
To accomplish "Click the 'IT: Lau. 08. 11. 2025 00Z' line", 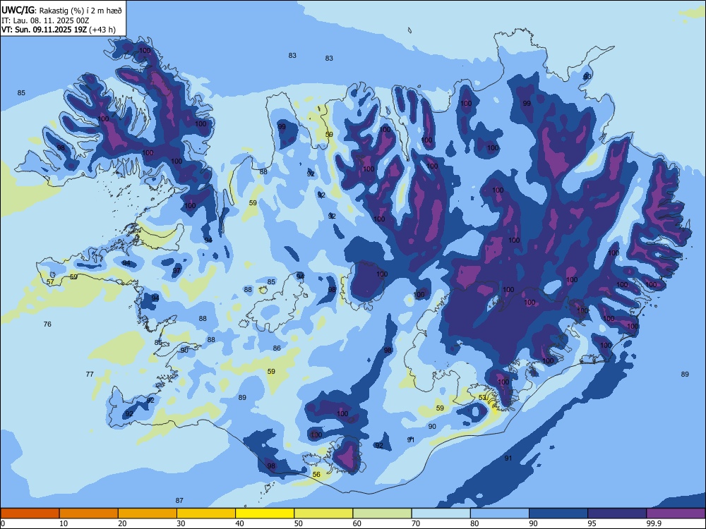I will [x=45, y=20].
